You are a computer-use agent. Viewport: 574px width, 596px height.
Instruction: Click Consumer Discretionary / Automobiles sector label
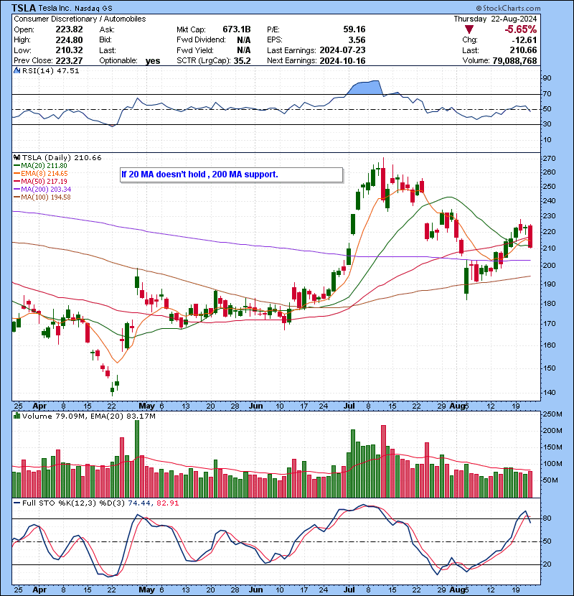tap(80, 19)
